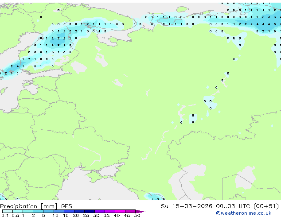Viewport: 281px width, 217px height.
Task: Select the 40–45 mm magenta swatch
Action: tap(120, 211)
